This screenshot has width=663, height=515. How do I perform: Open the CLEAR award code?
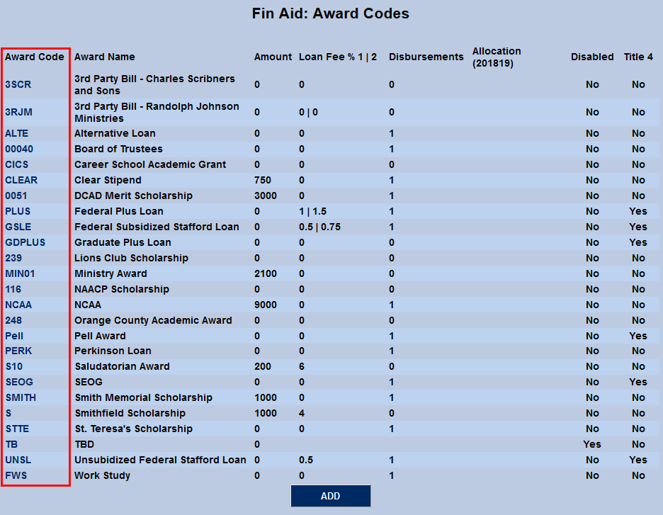[21, 180]
